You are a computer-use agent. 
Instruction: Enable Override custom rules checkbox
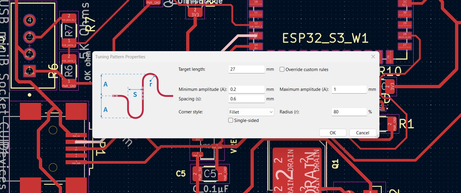(x=282, y=70)
